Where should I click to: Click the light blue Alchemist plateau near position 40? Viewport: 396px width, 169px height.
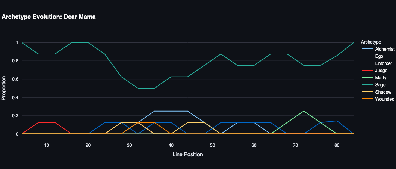pyautogui.click(x=171, y=111)
